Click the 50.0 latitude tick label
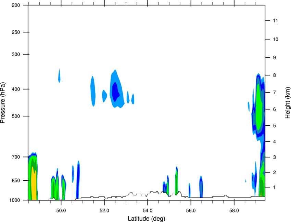The image size is (291, 222). tap(61, 211)
